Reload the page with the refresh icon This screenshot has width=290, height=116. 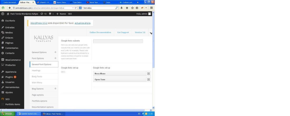coord(76,8)
